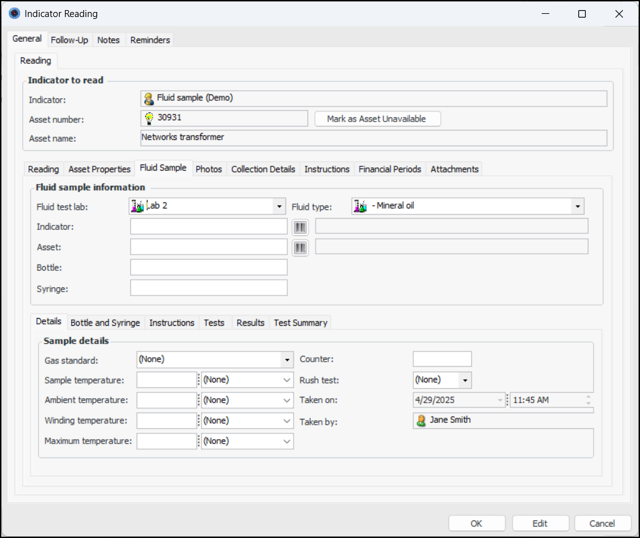640x538 pixels.
Task: Click the flask icon in Fluid test lab
Action: click(x=137, y=206)
